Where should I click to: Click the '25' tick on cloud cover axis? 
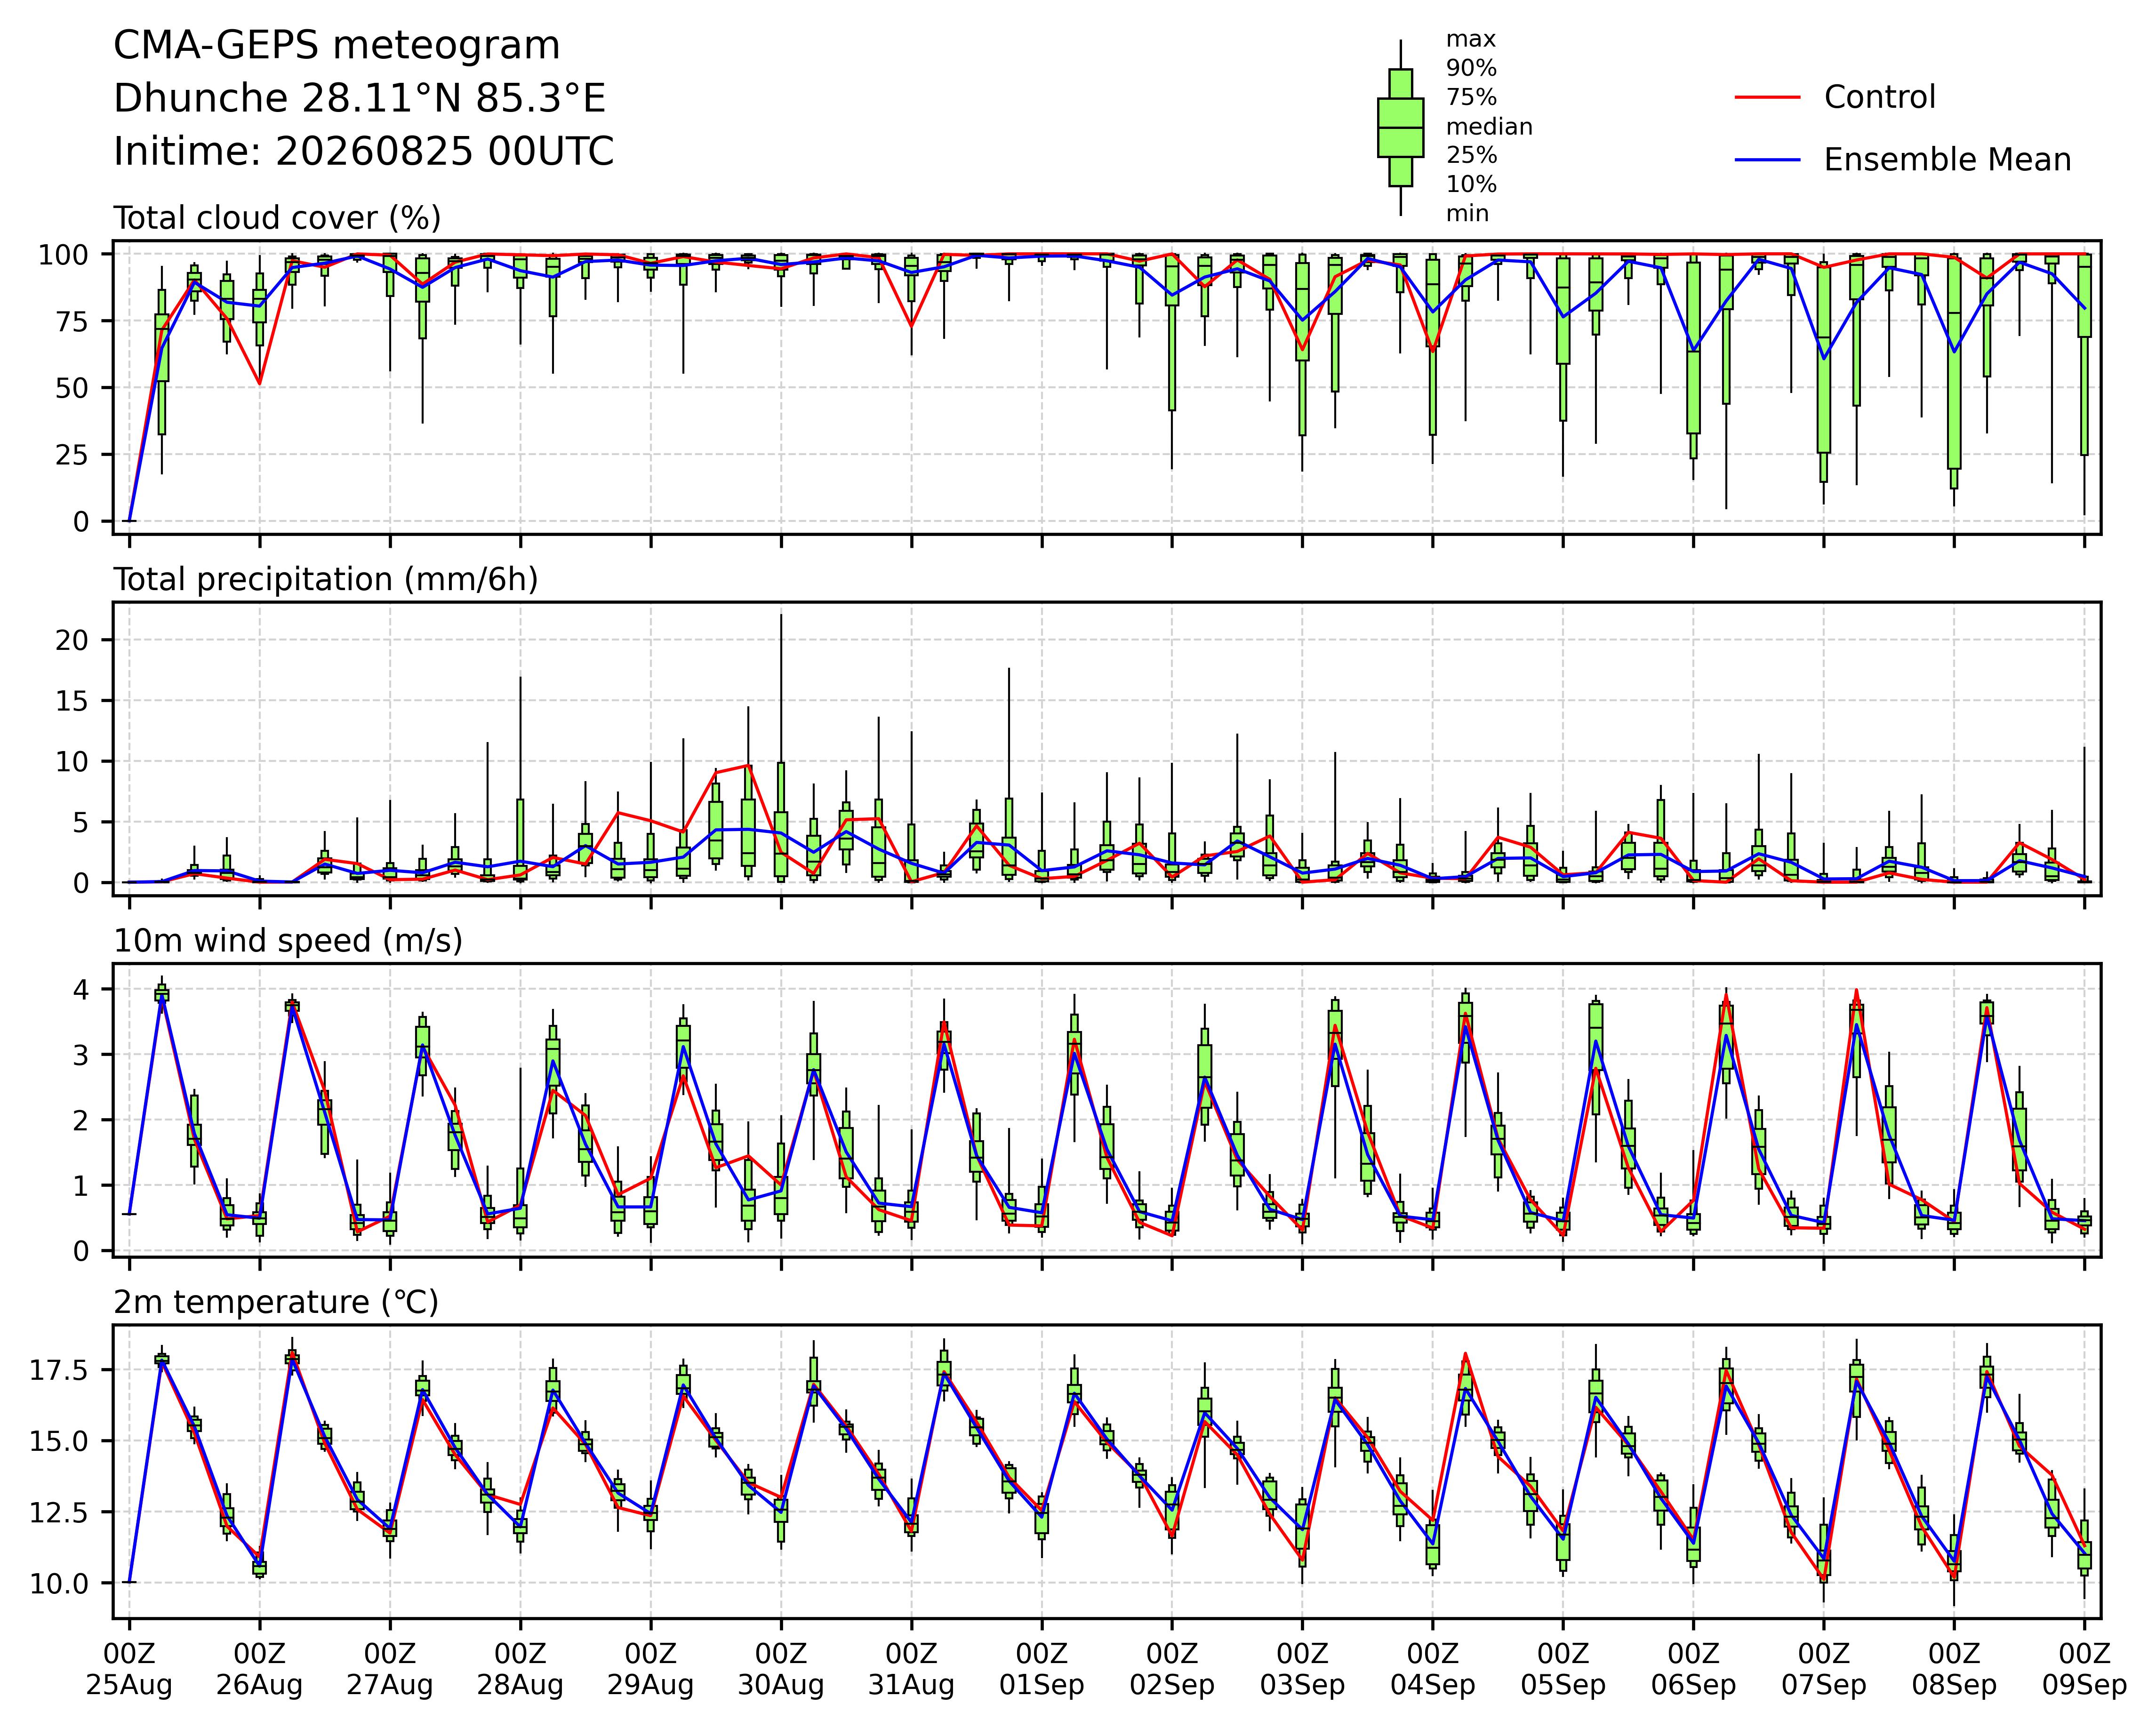(72, 455)
